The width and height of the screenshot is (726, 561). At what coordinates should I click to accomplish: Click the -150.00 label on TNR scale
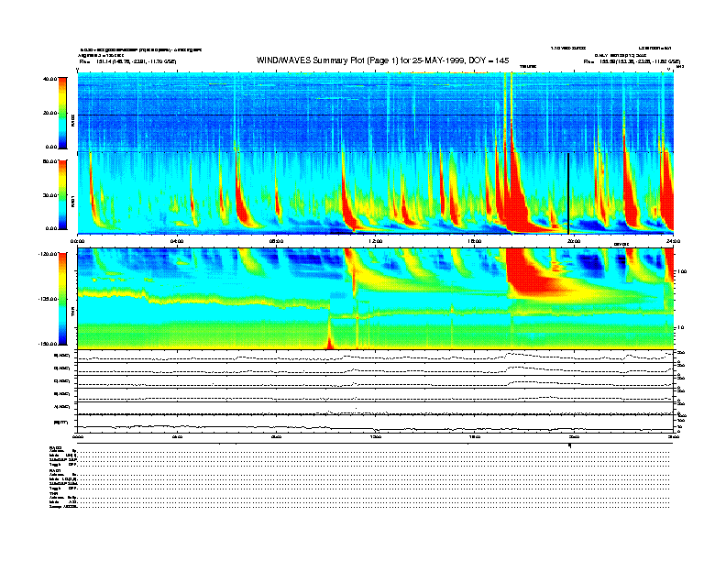pos(48,344)
